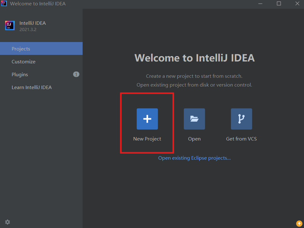Click the IntelliJ IDEA logo in the sidebar

[x=10, y=25]
